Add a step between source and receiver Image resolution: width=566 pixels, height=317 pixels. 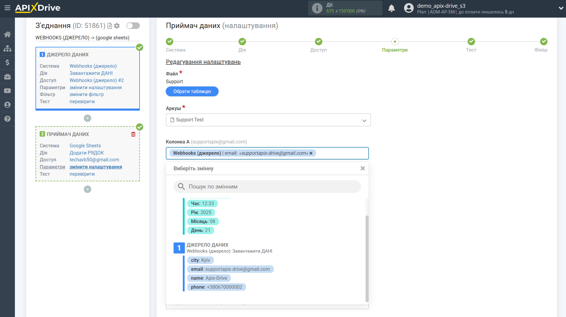coord(87,118)
